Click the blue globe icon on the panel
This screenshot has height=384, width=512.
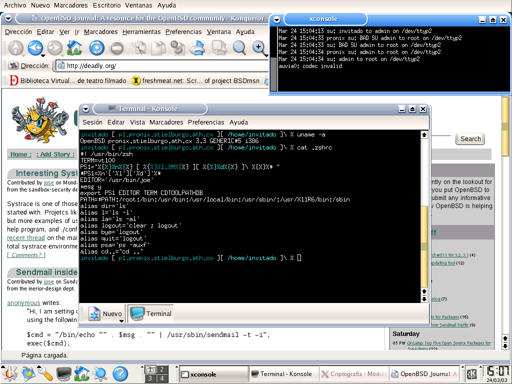[x=100, y=373]
